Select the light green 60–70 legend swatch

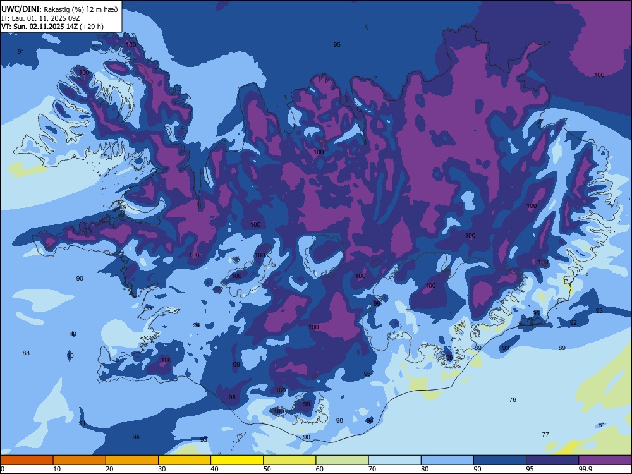[342, 460]
